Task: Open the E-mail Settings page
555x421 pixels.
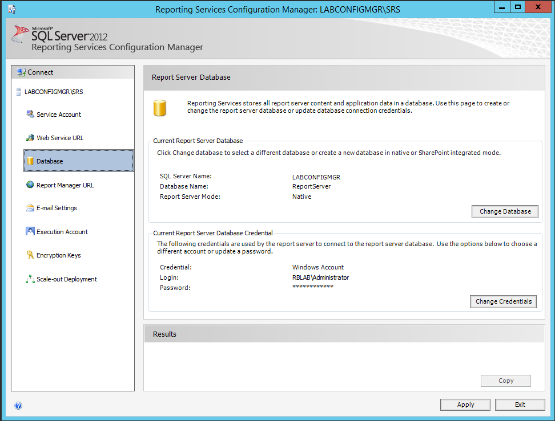Action: [x=57, y=208]
